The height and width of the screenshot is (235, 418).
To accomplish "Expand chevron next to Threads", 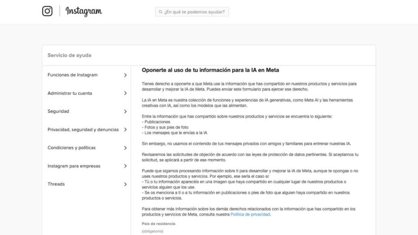I will point(125,184).
